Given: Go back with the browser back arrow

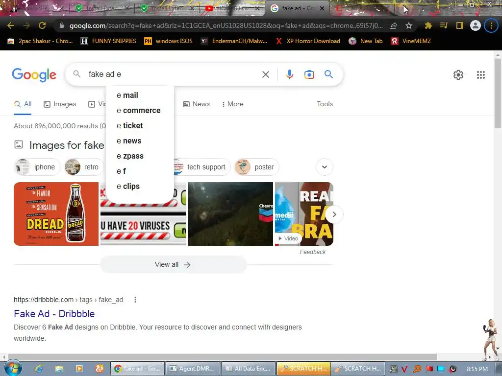Looking at the screenshot, I should pos(11,25).
